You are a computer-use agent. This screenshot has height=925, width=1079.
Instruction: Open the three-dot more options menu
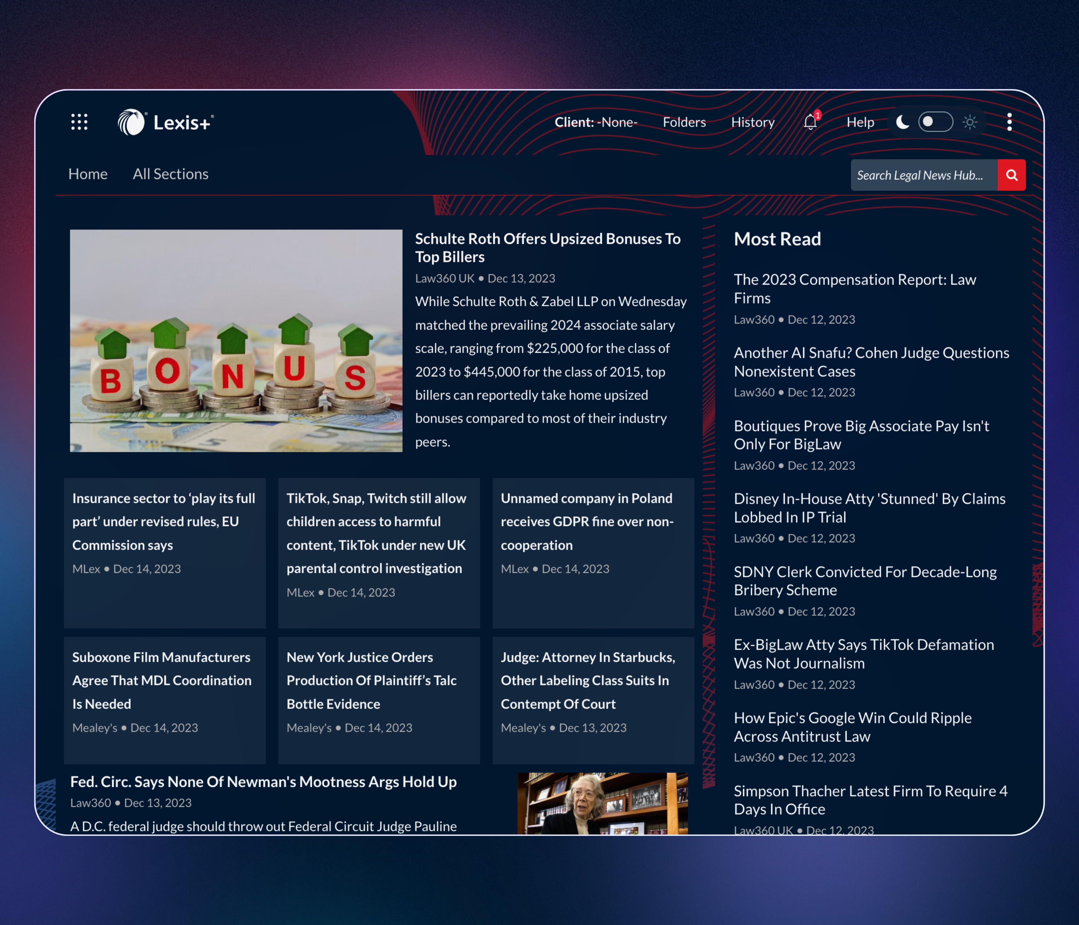tap(1009, 122)
